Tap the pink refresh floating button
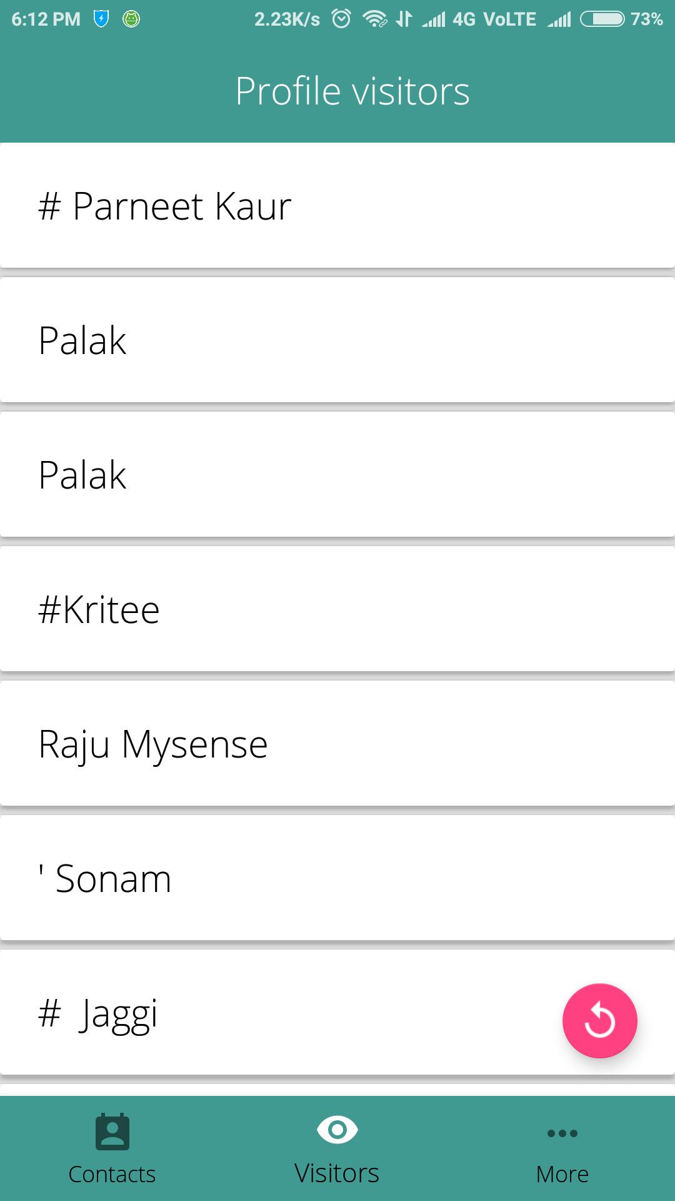The image size is (675, 1201). click(599, 1021)
